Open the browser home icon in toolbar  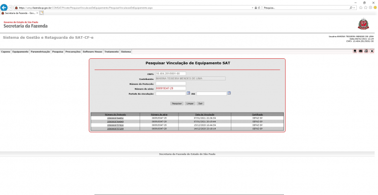point(361,8)
